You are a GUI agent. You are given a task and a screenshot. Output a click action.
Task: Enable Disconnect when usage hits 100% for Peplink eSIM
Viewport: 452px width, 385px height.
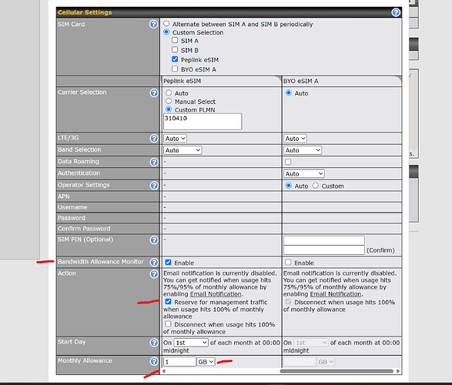(x=168, y=324)
